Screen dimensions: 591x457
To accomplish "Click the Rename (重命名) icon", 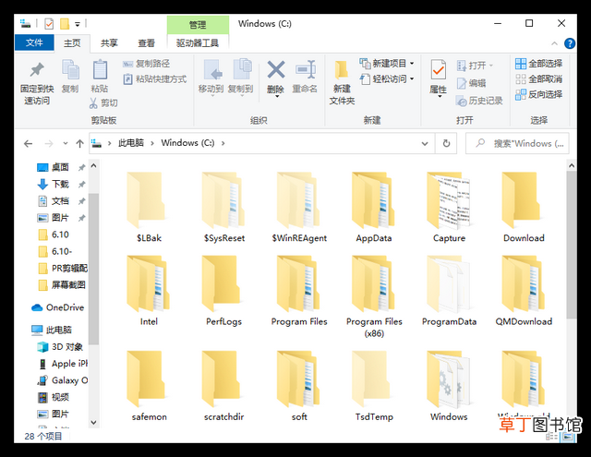I will 305,69.
